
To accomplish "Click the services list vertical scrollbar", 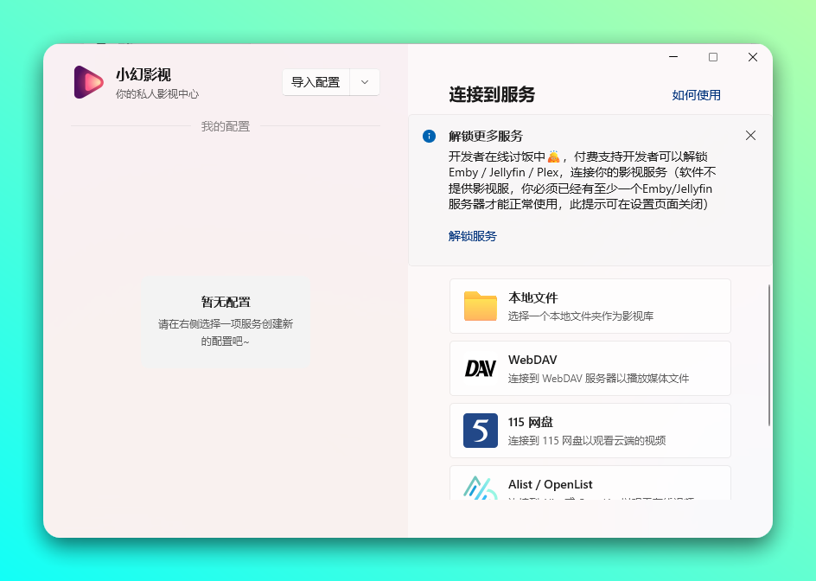I will click(x=769, y=355).
